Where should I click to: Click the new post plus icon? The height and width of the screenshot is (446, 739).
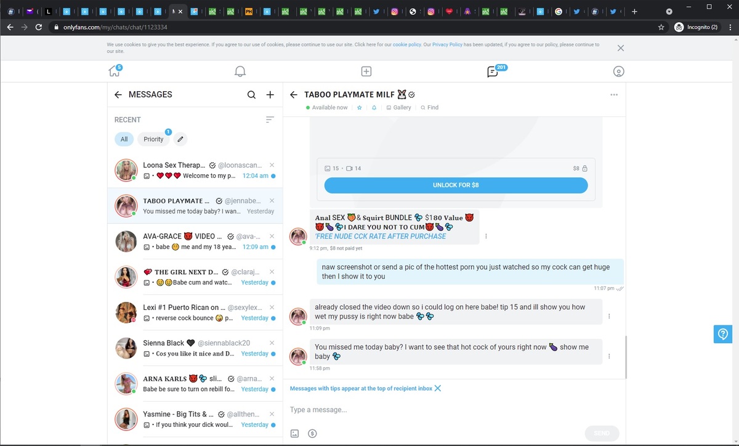click(x=366, y=71)
